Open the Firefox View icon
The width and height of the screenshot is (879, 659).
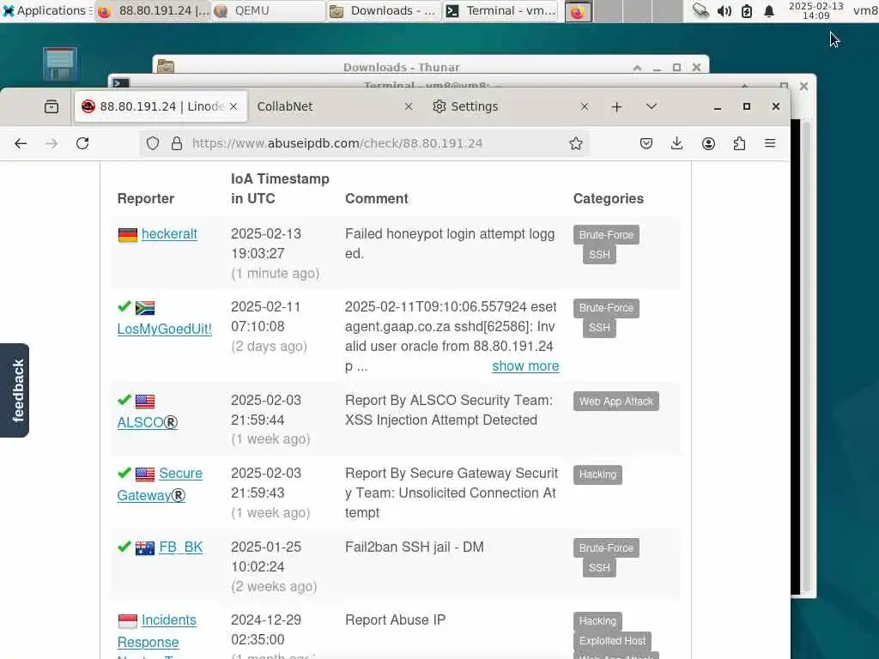pos(52,106)
